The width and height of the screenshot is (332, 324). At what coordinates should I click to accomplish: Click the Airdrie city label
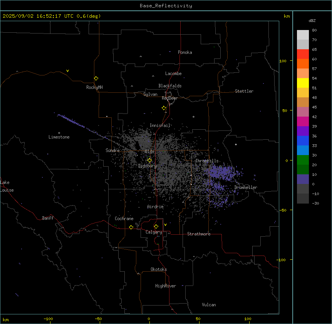tap(156, 207)
